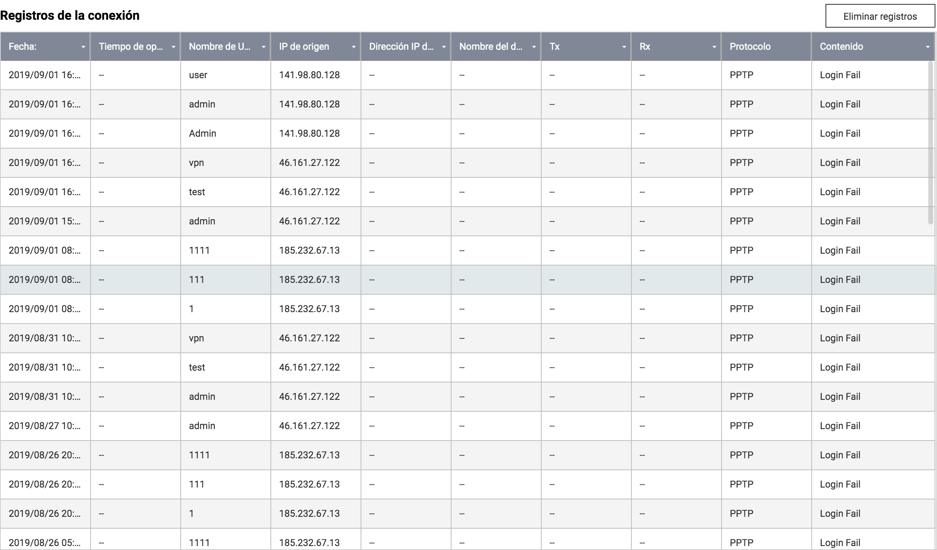Click the Protocolo column header
Screen dimensions: 937x550
(x=750, y=47)
